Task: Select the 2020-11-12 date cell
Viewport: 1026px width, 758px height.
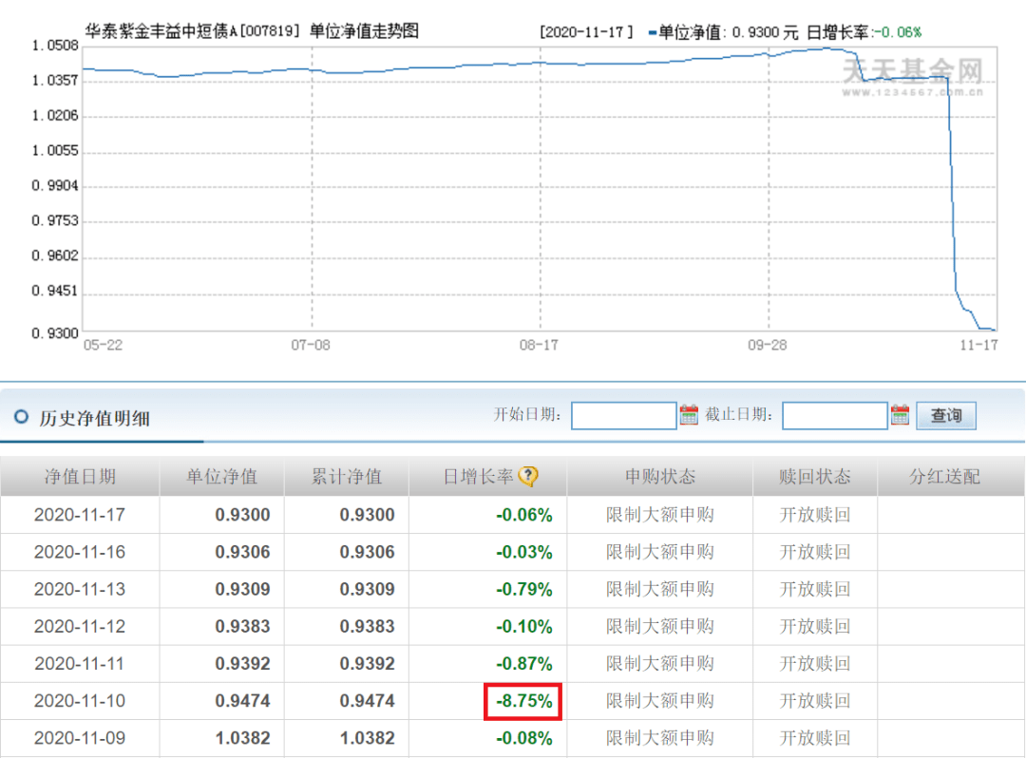Action: (x=79, y=627)
